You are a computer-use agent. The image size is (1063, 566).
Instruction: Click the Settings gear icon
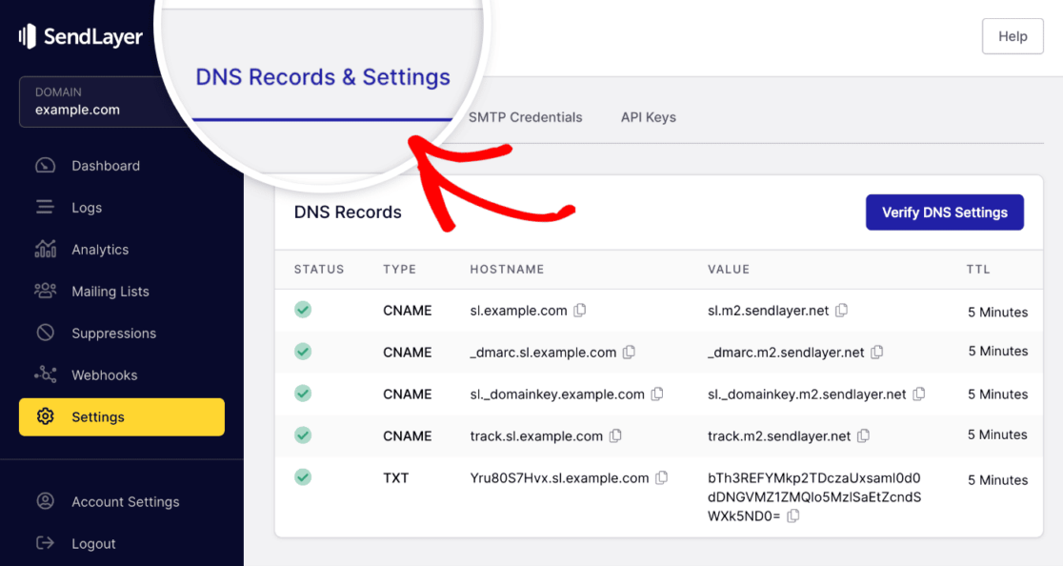pyautogui.click(x=46, y=416)
